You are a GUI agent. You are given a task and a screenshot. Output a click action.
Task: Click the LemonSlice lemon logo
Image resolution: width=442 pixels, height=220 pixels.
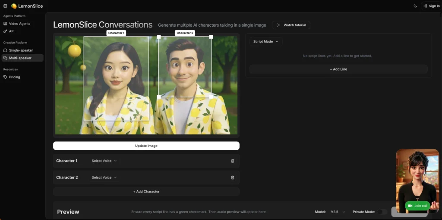click(14, 6)
